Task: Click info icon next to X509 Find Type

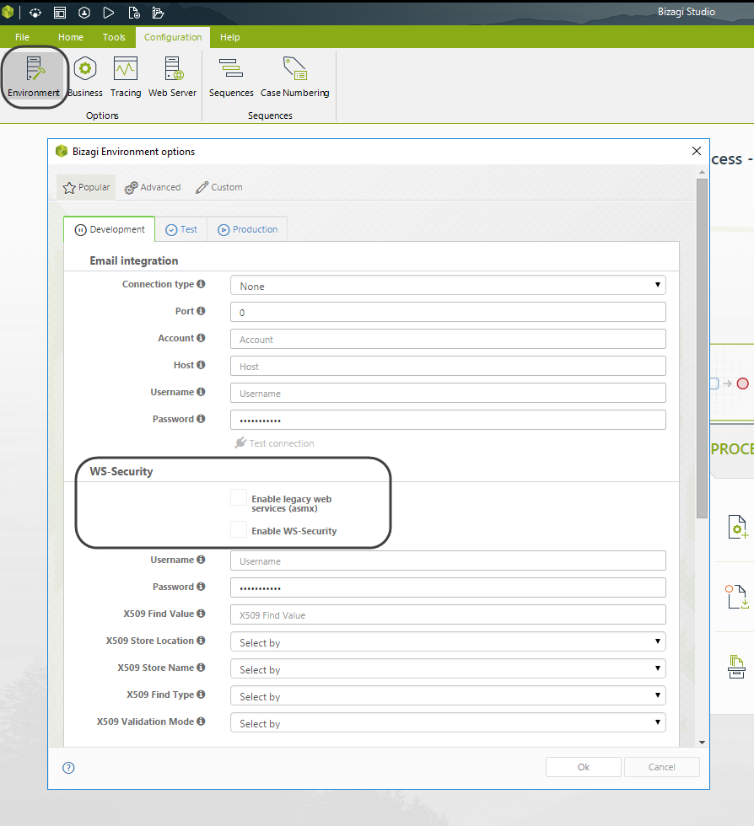Action: coord(201,694)
